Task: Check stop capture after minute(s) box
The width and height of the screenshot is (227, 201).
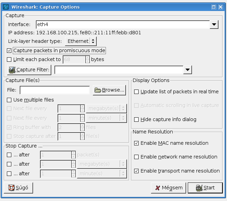Action: tap(9, 174)
